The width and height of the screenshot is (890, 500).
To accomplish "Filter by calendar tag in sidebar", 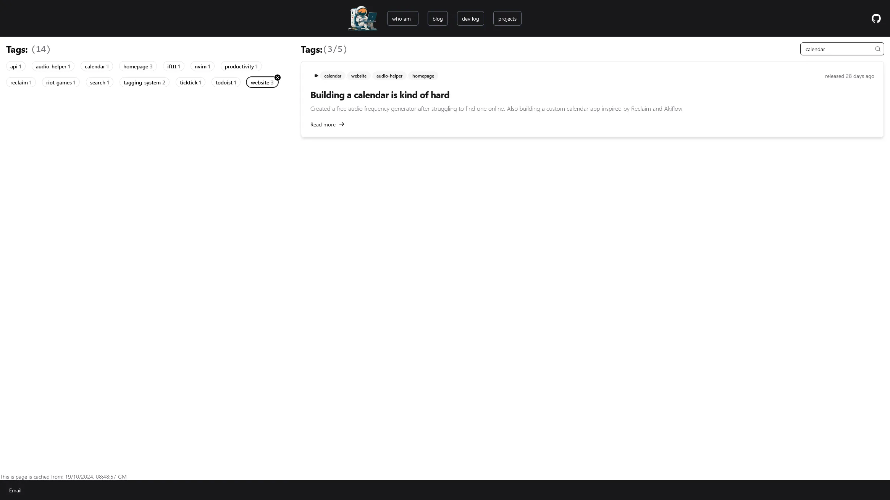I will (x=97, y=66).
